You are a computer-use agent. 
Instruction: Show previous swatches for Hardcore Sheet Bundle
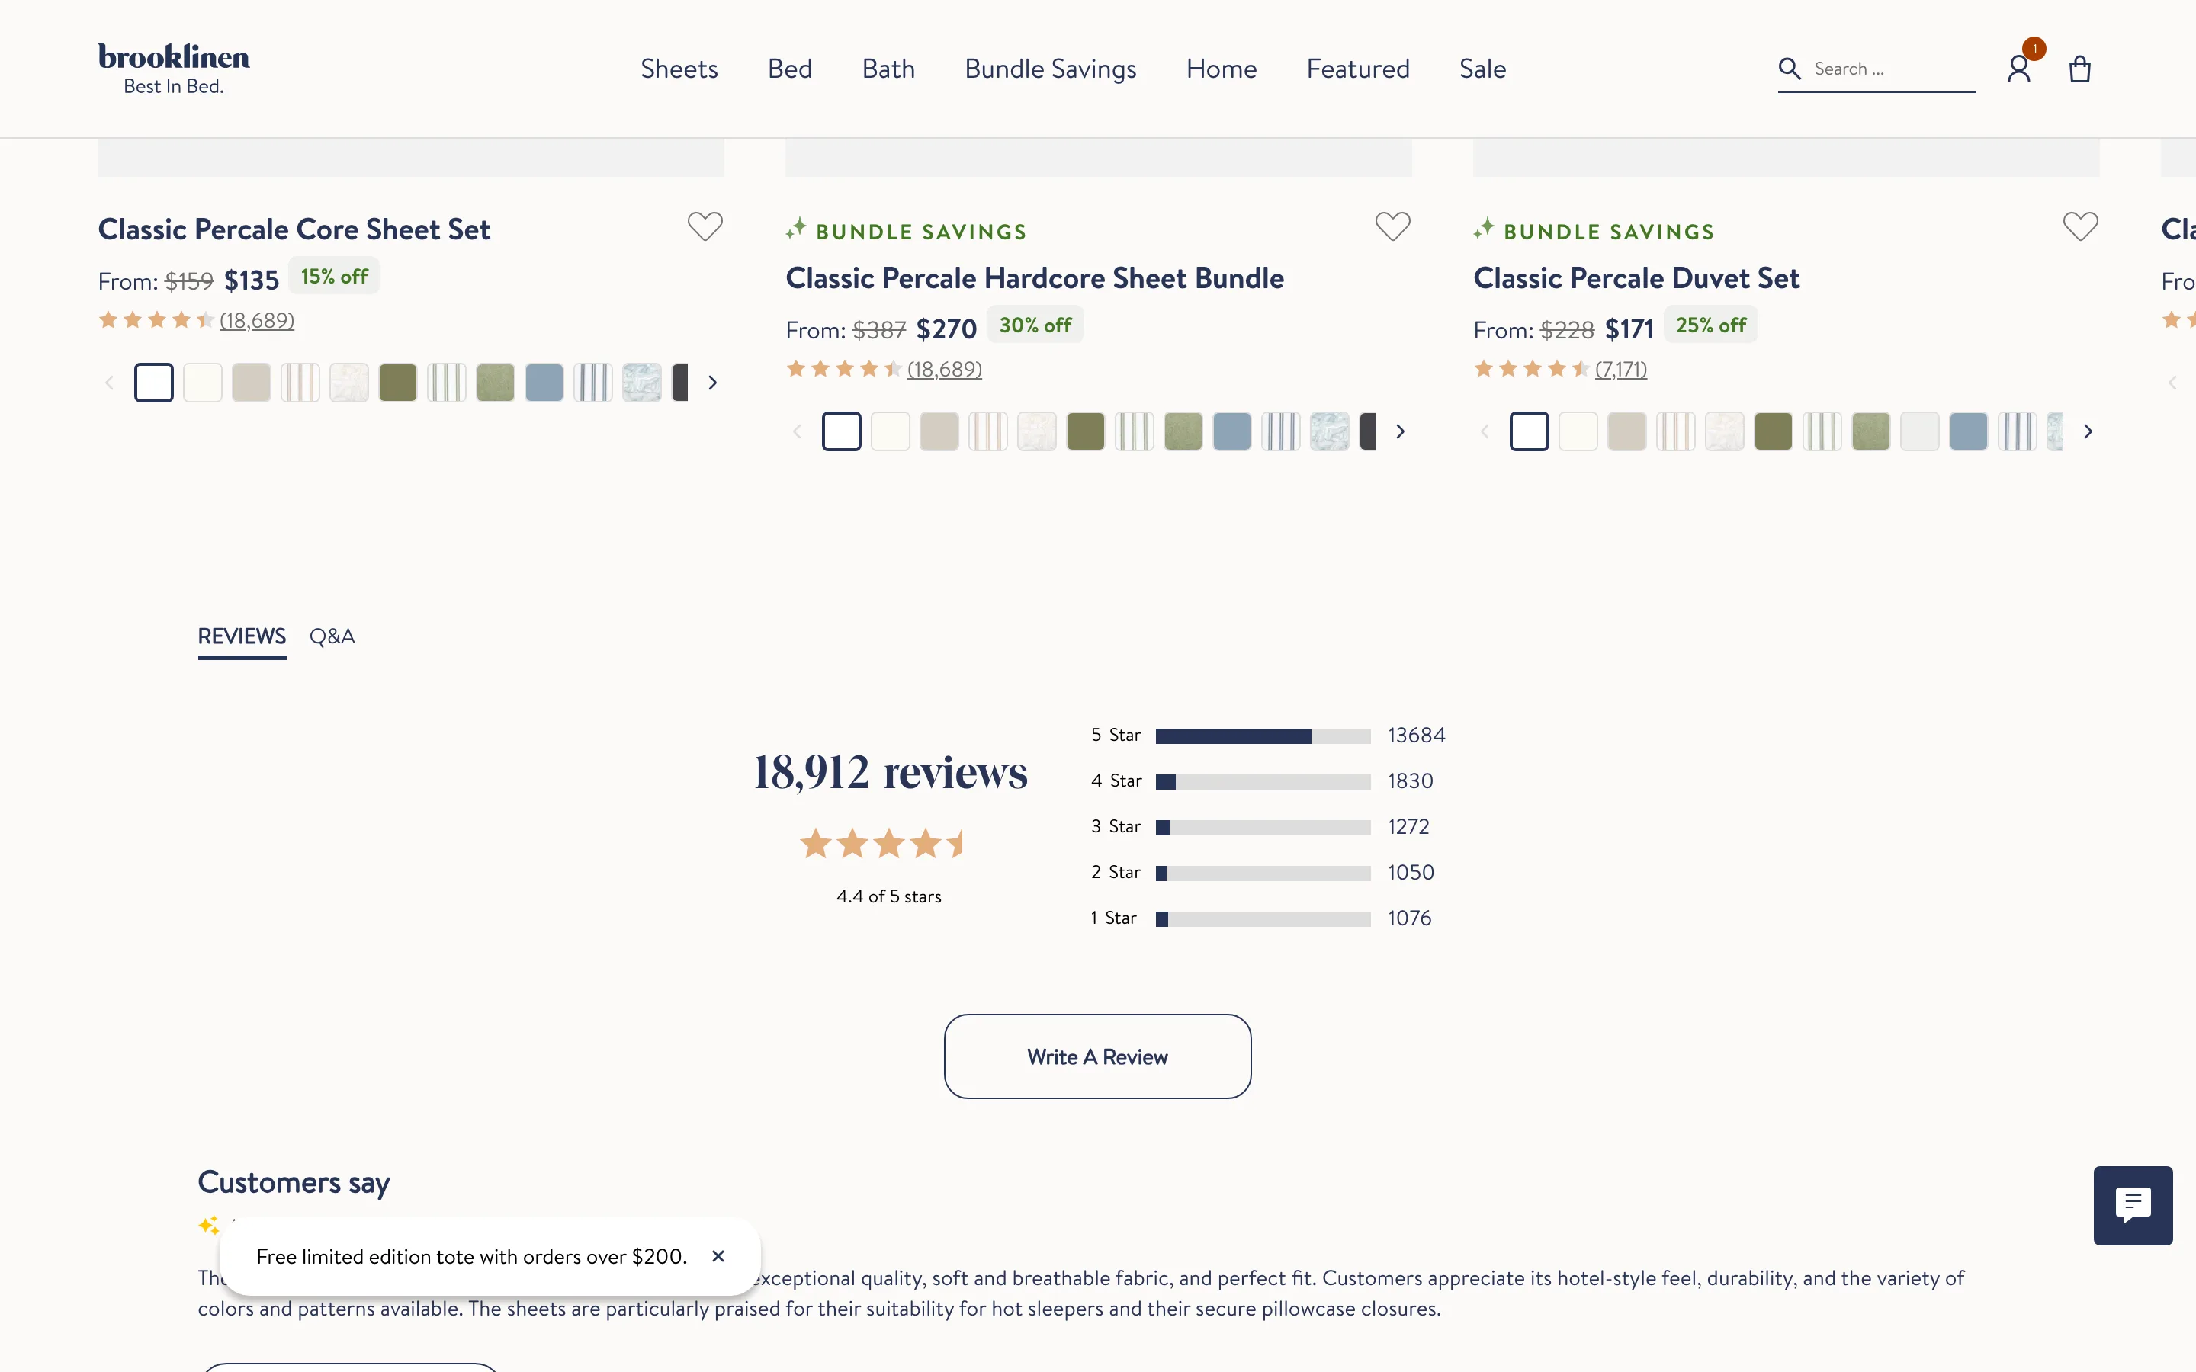[797, 432]
